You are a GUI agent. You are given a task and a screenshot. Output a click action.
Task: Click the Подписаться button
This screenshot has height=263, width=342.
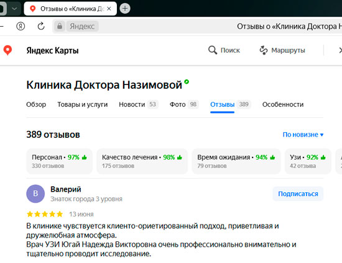click(x=298, y=194)
